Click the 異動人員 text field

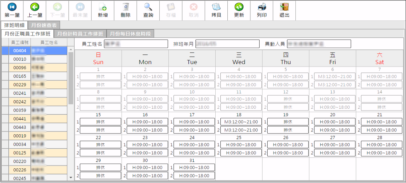319,44
